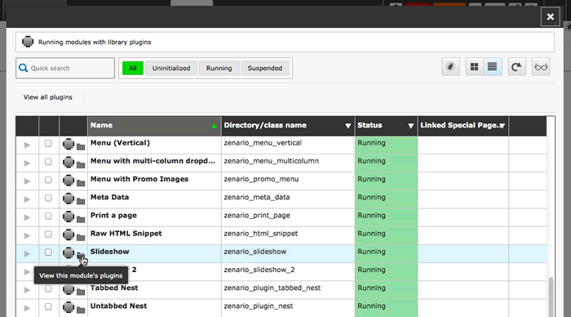This screenshot has width=571, height=317.
Task: Click module icon in the breadcrumb title bar
Action: [x=28, y=42]
